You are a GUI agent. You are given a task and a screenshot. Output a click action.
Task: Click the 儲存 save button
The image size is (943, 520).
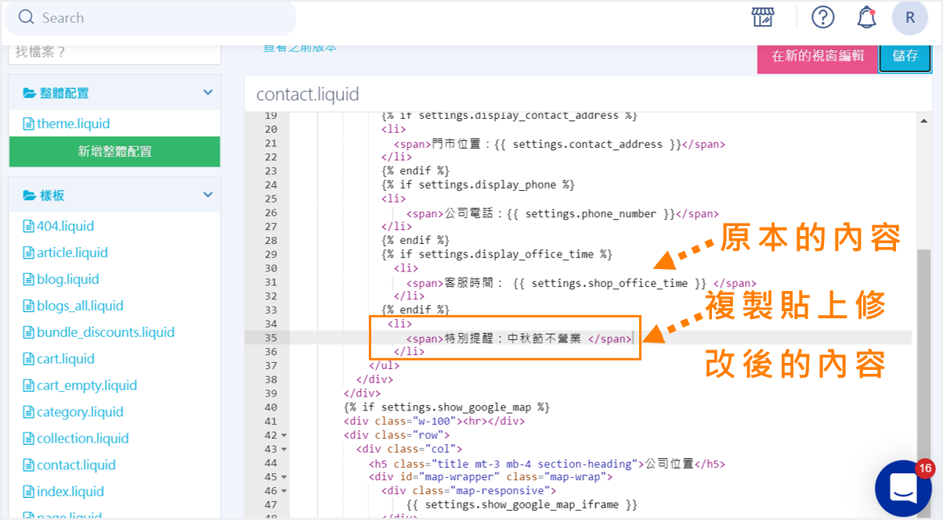[x=905, y=56]
